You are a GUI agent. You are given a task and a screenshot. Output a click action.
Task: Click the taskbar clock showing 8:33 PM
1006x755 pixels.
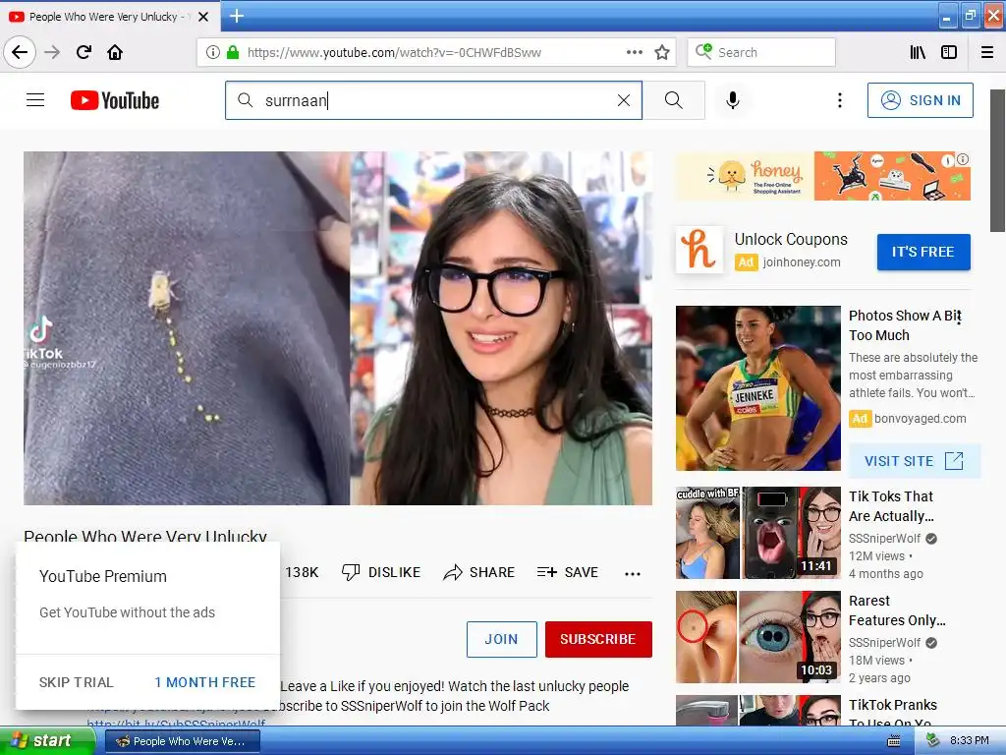969,741
